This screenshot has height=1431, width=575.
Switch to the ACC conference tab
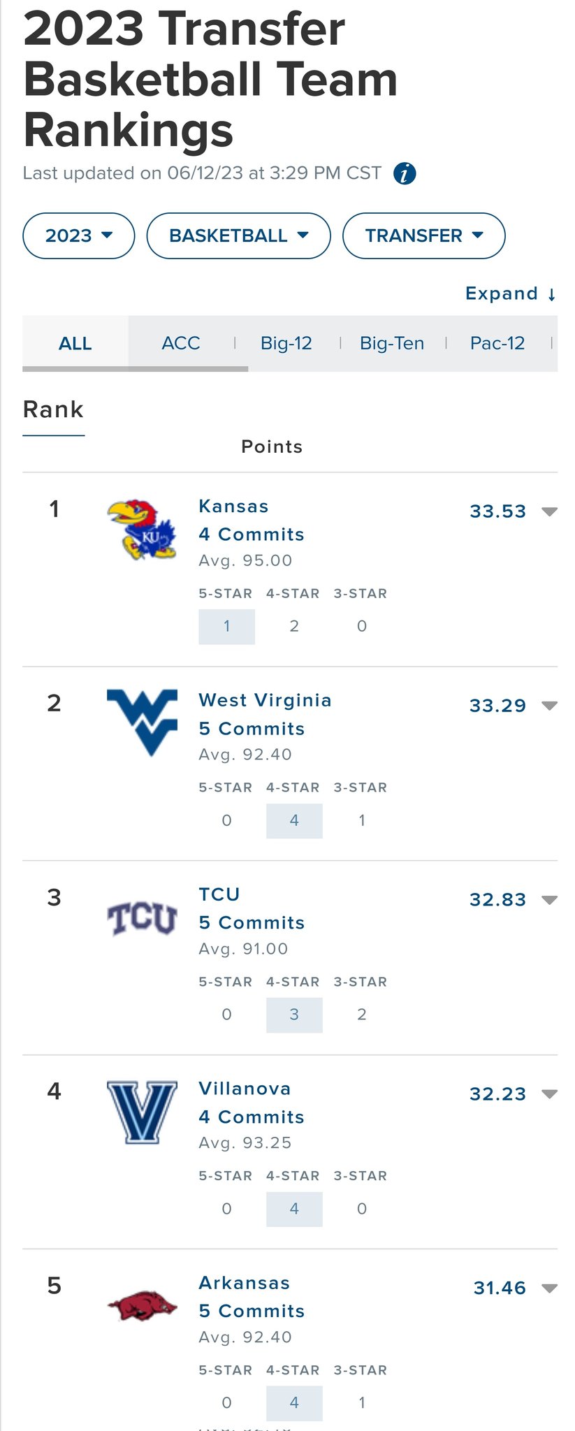(x=181, y=343)
